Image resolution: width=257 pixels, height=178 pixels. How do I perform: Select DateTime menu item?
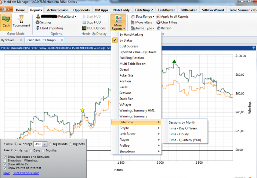pyautogui.click(x=136, y=122)
